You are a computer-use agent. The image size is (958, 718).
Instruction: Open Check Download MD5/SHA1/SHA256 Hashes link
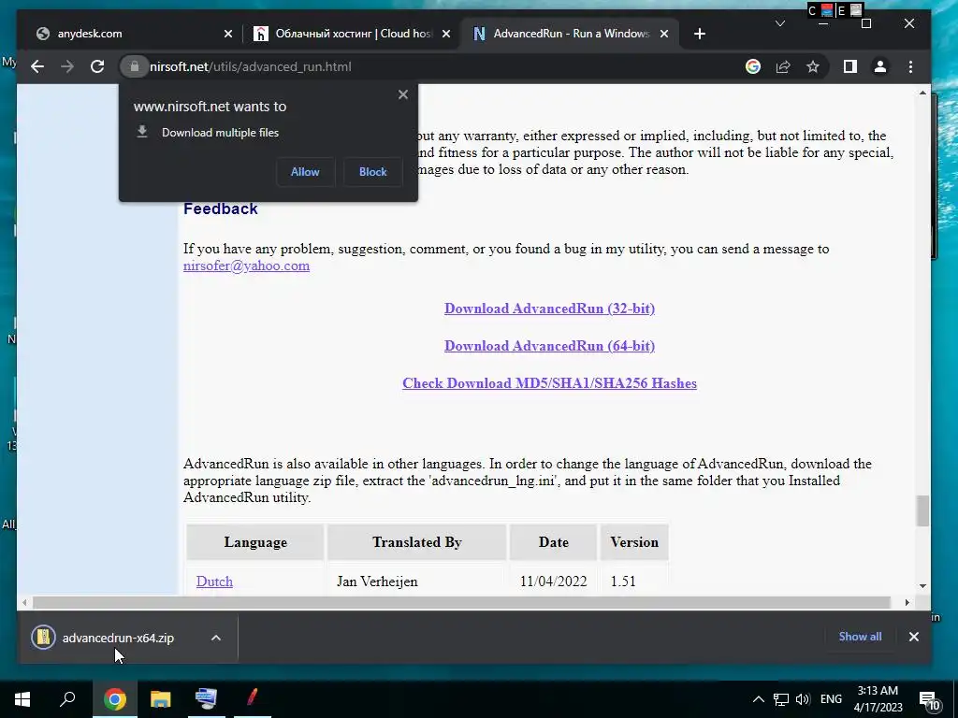[x=549, y=382]
